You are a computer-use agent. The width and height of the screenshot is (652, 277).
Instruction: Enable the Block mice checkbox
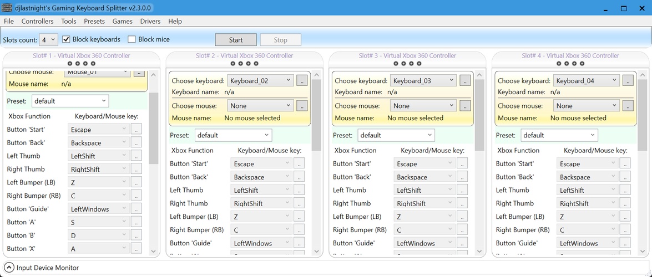click(132, 39)
